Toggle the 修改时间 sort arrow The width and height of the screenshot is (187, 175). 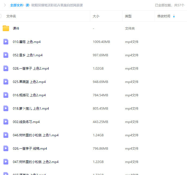coord(174,16)
